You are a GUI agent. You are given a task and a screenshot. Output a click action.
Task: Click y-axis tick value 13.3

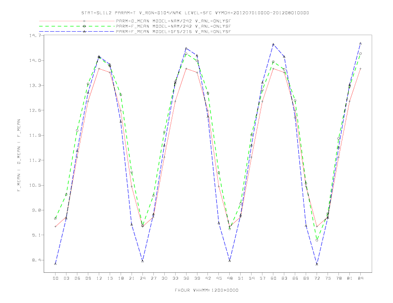coord(35,86)
